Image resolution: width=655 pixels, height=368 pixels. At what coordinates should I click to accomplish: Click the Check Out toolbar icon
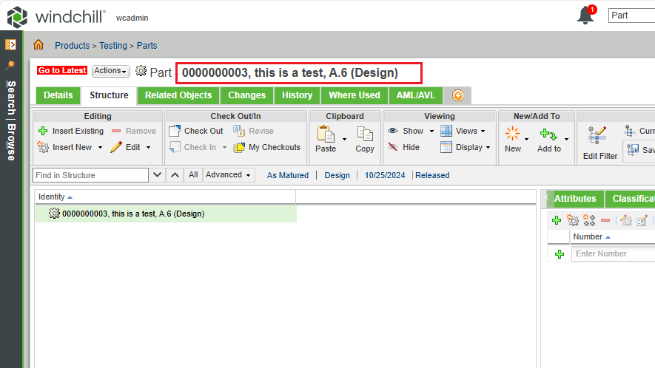175,131
